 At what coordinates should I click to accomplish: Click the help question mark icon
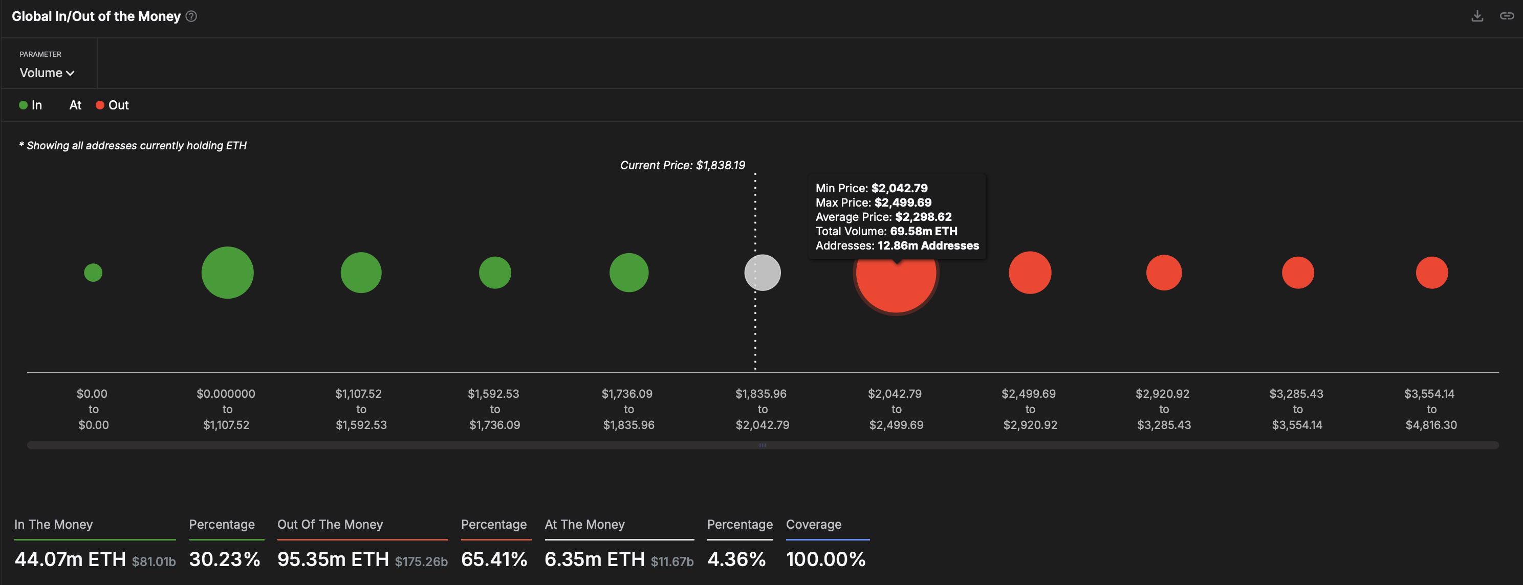point(191,16)
